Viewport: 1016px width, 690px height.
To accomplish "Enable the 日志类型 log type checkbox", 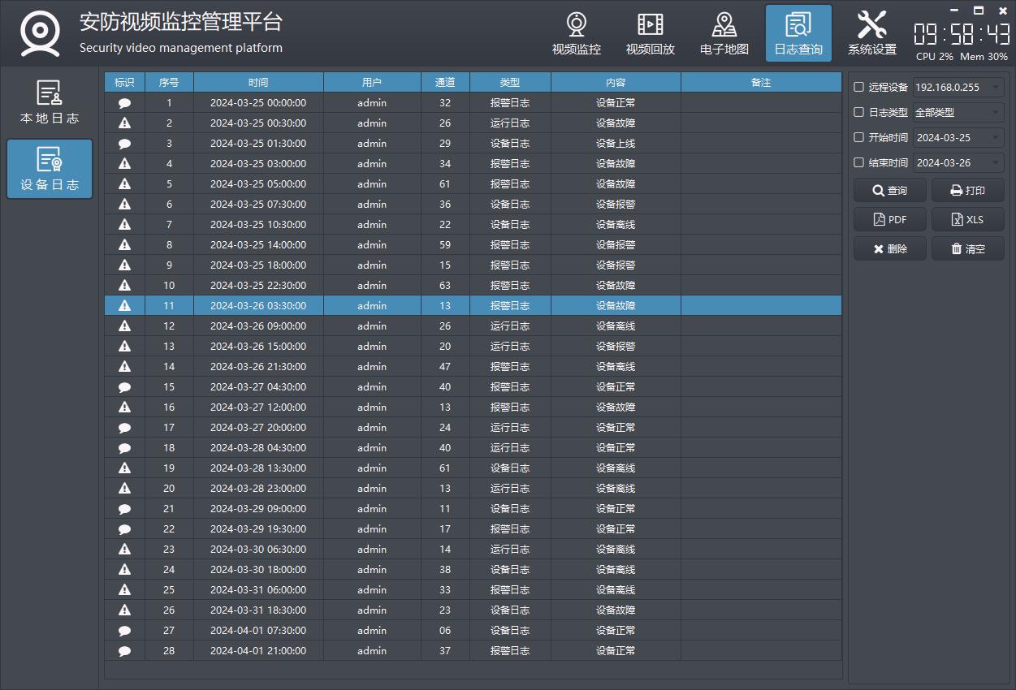I will 859,113.
